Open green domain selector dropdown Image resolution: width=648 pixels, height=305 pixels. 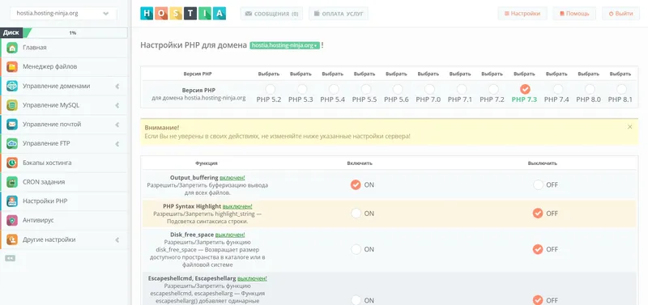coord(285,45)
